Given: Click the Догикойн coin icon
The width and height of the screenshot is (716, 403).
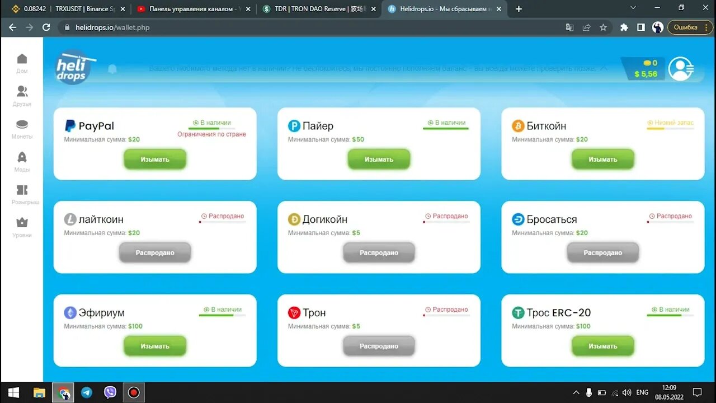Looking at the screenshot, I should click(294, 219).
